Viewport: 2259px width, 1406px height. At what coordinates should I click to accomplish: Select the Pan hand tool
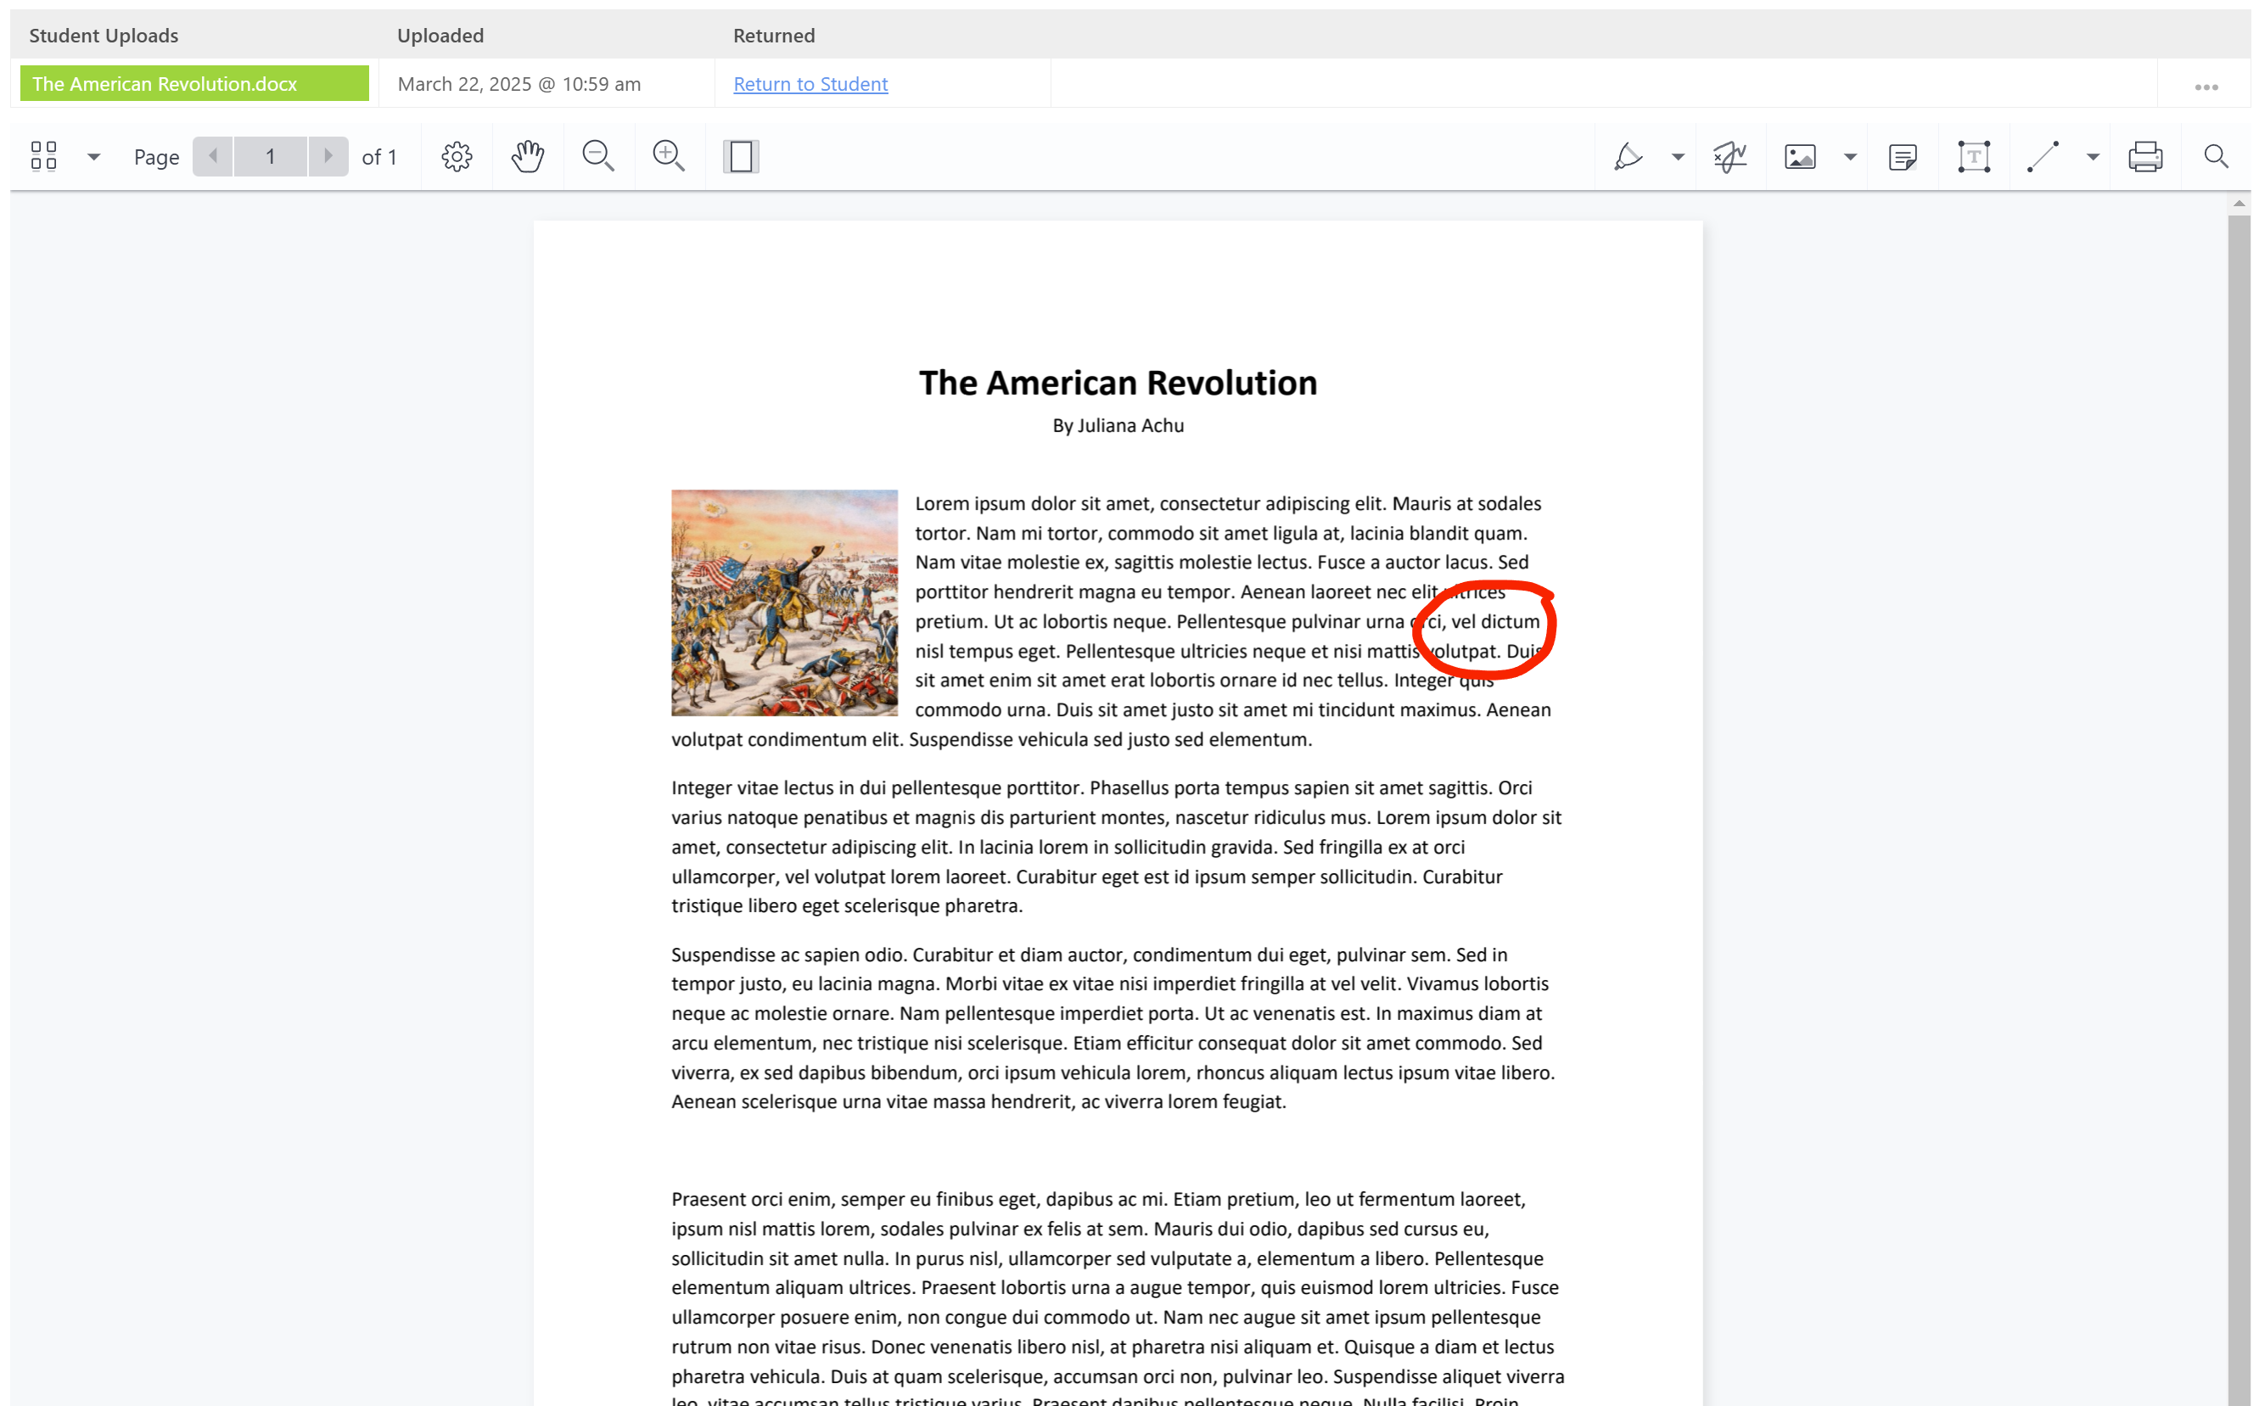pos(527,156)
